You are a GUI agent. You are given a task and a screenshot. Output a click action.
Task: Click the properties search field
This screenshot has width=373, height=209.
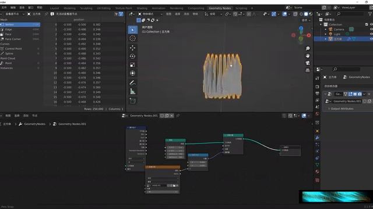[x=346, y=69]
